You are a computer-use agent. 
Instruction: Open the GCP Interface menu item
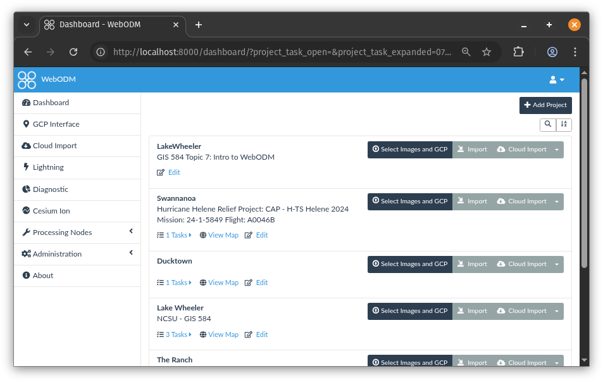(x=56, y=124)
